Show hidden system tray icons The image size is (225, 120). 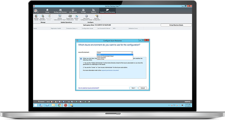(169, 105)
